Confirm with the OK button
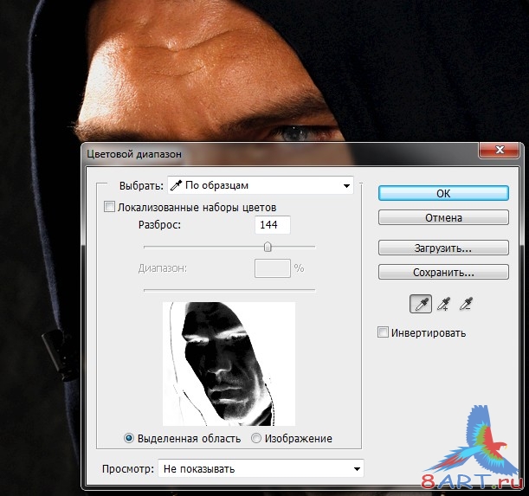Viewport: 529px width, 496px height. (x=443, y=193)
